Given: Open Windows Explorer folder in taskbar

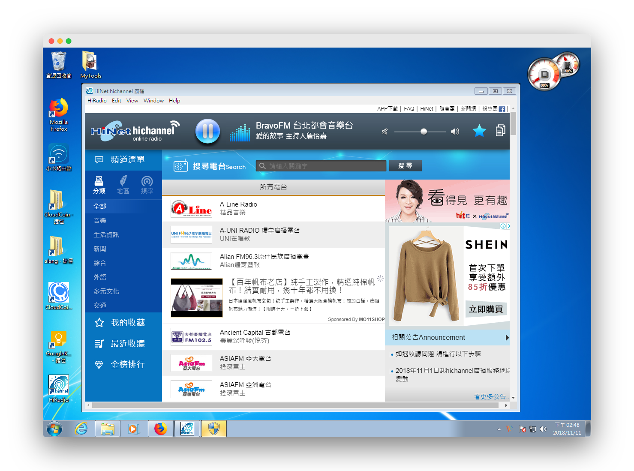Looking at the screenshot, I should (x=108, y=429).
